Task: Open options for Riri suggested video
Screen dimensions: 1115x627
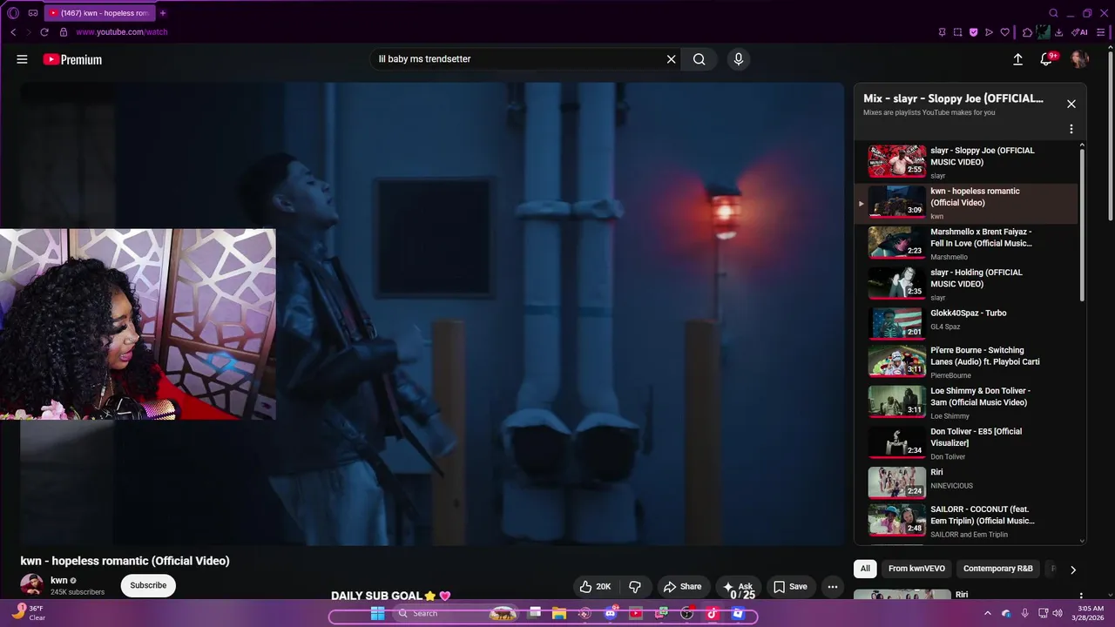Action: pyautogui.click(x=1081, y=597)
